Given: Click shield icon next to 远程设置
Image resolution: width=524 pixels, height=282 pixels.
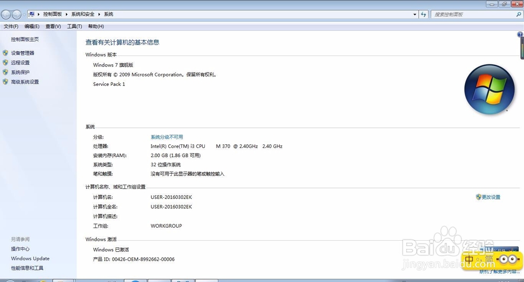Looking at the screenshot, I should 5,62.
